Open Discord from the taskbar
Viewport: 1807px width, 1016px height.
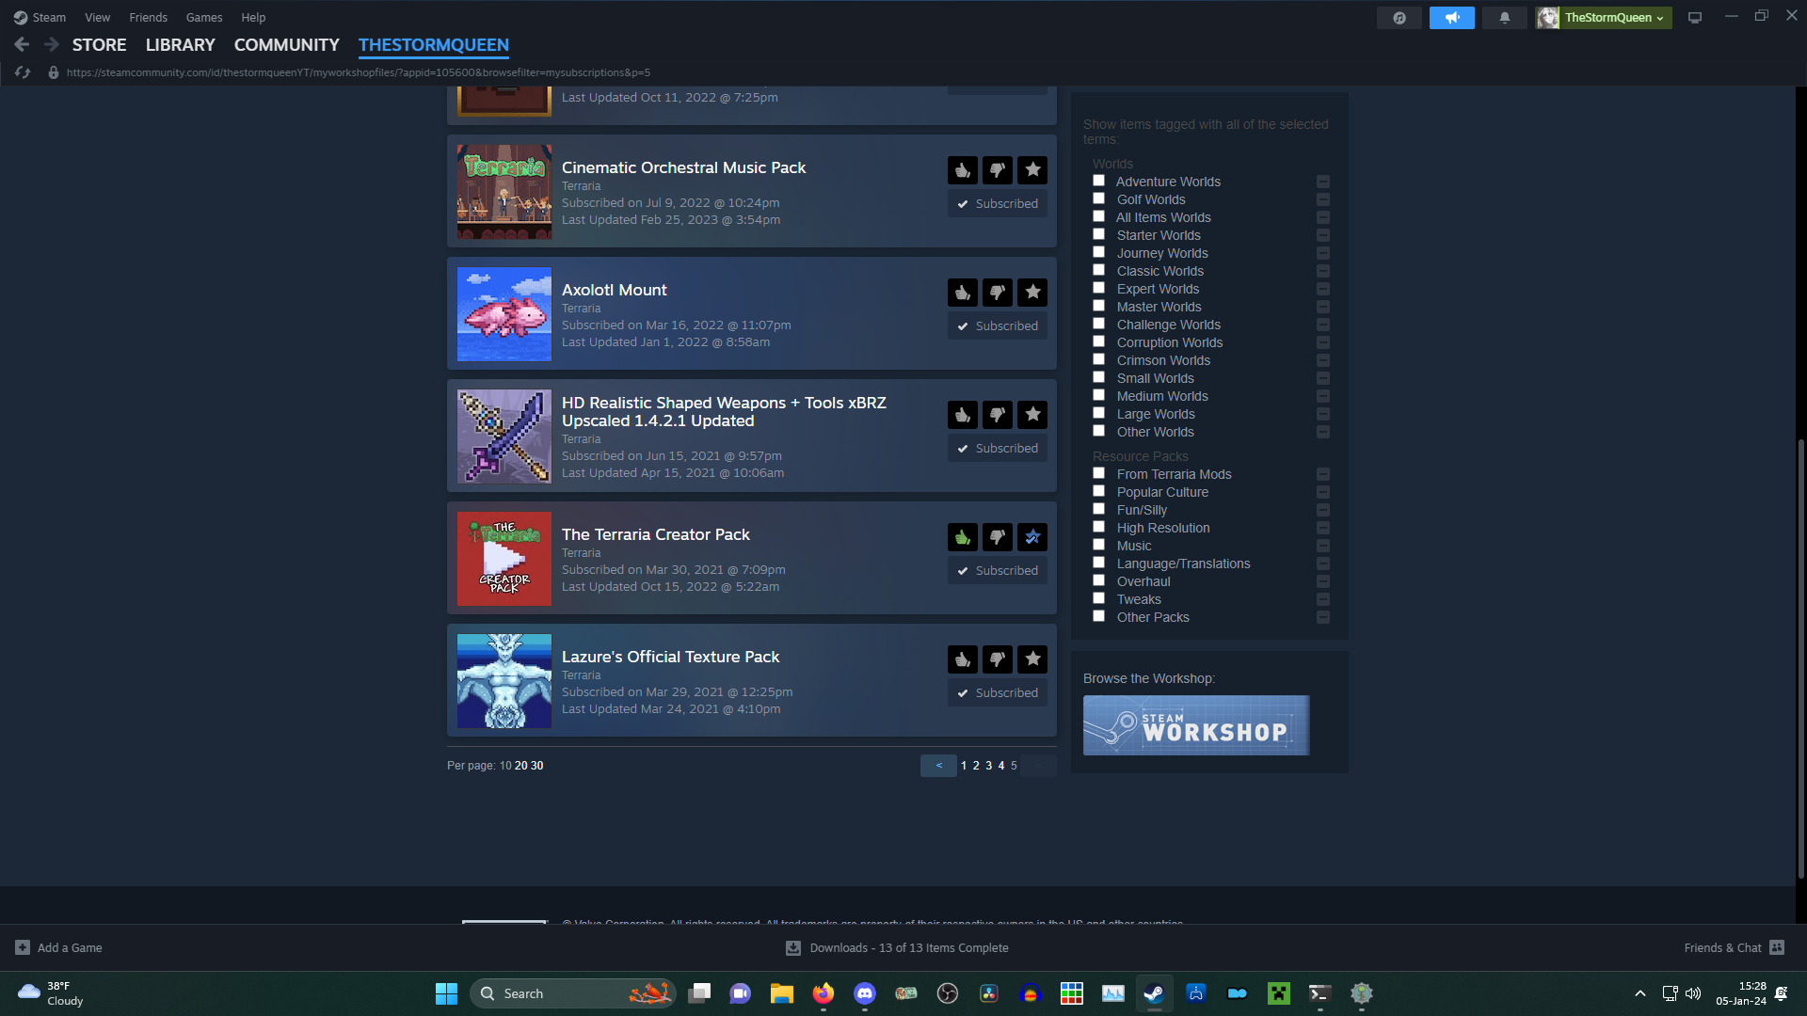pos(864,993)
